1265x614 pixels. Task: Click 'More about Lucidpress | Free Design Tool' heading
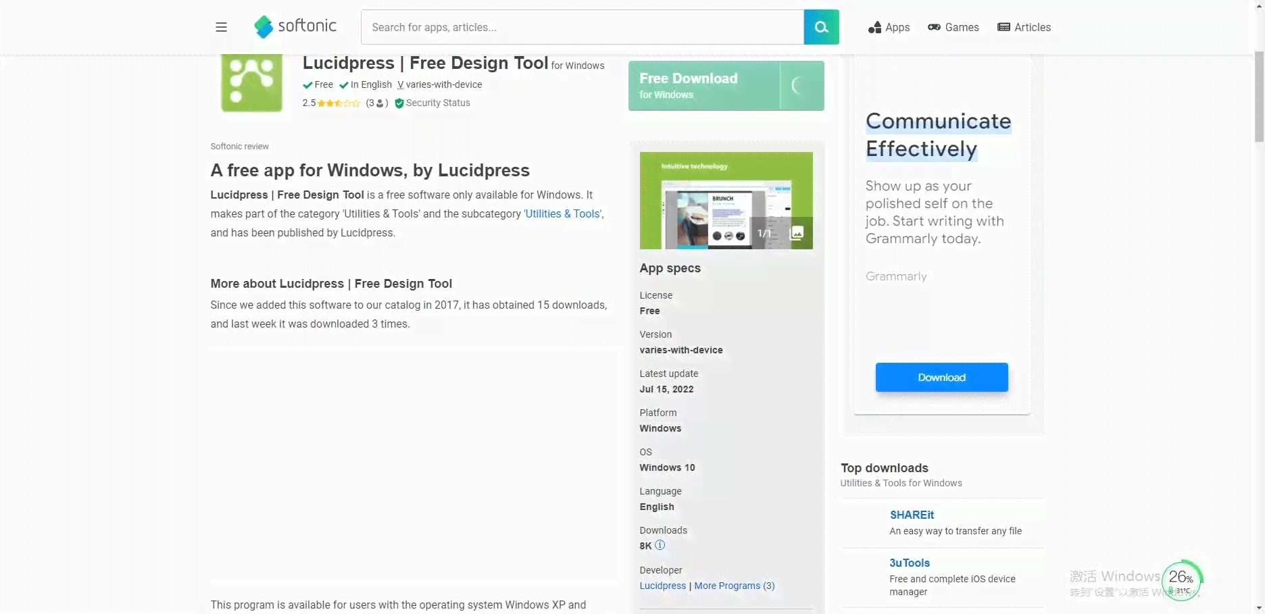pyautogui.click(x=331, y=284)
